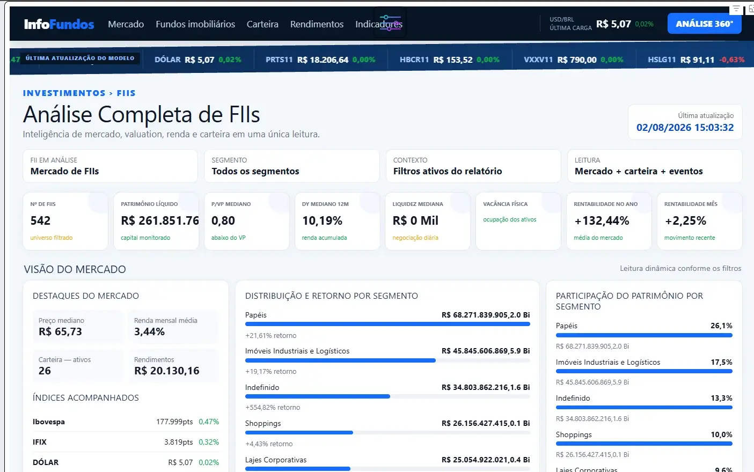Click the Ibovespa index row
The width and height of the screenshot is (754, 472).
pos(126,422)
